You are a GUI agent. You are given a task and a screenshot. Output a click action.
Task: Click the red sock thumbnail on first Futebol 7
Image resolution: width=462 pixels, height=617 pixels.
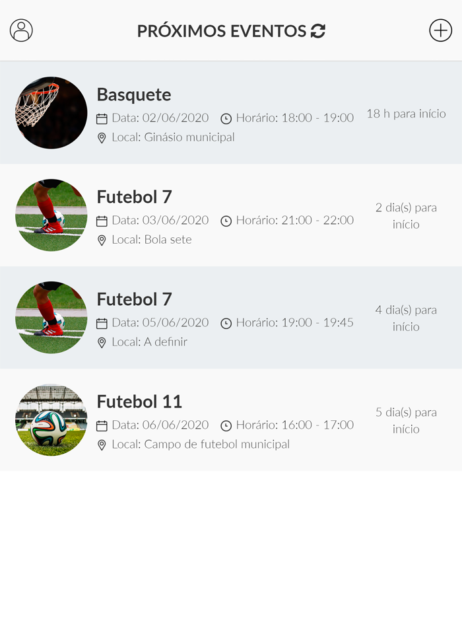51,215
